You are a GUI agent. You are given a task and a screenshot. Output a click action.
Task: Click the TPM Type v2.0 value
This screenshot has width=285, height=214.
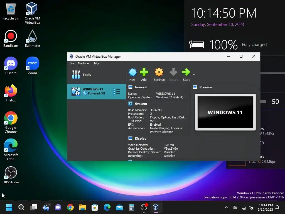[x=153, y=121]
